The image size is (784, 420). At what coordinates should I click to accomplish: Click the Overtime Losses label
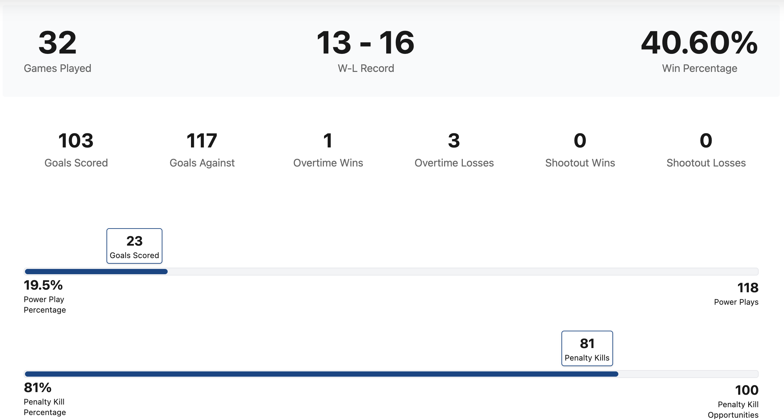[454, 163]
